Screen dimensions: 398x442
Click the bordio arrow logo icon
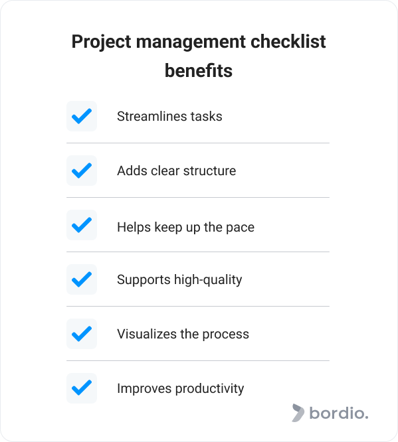298,413
